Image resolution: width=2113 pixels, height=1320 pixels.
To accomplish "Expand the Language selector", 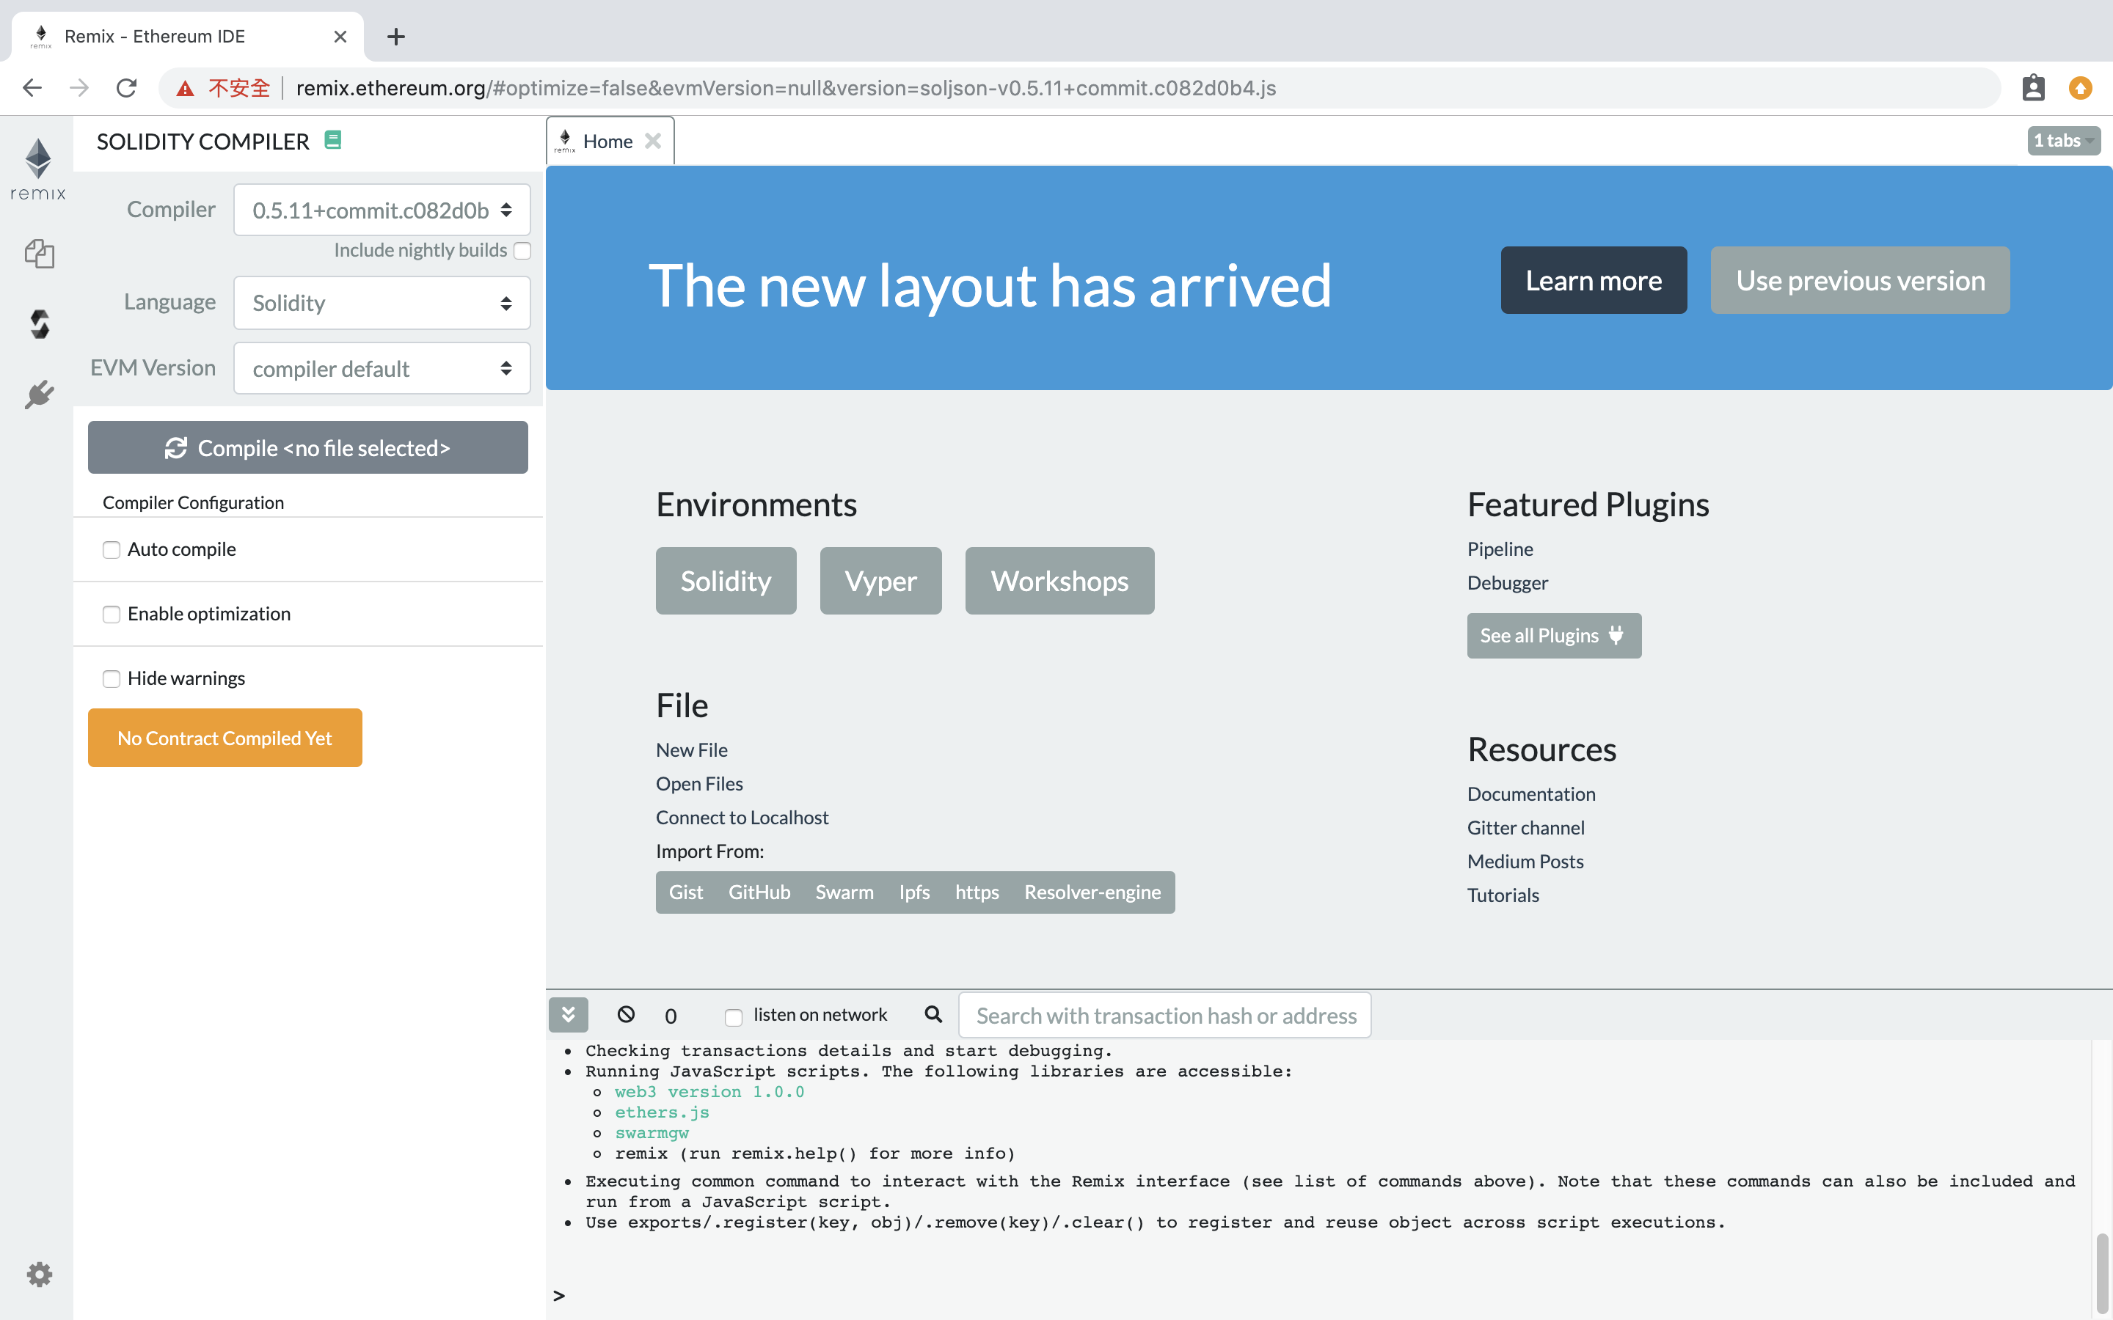I will coord(382,303).
